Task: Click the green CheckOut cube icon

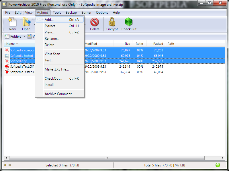Action: pos(129,22)
